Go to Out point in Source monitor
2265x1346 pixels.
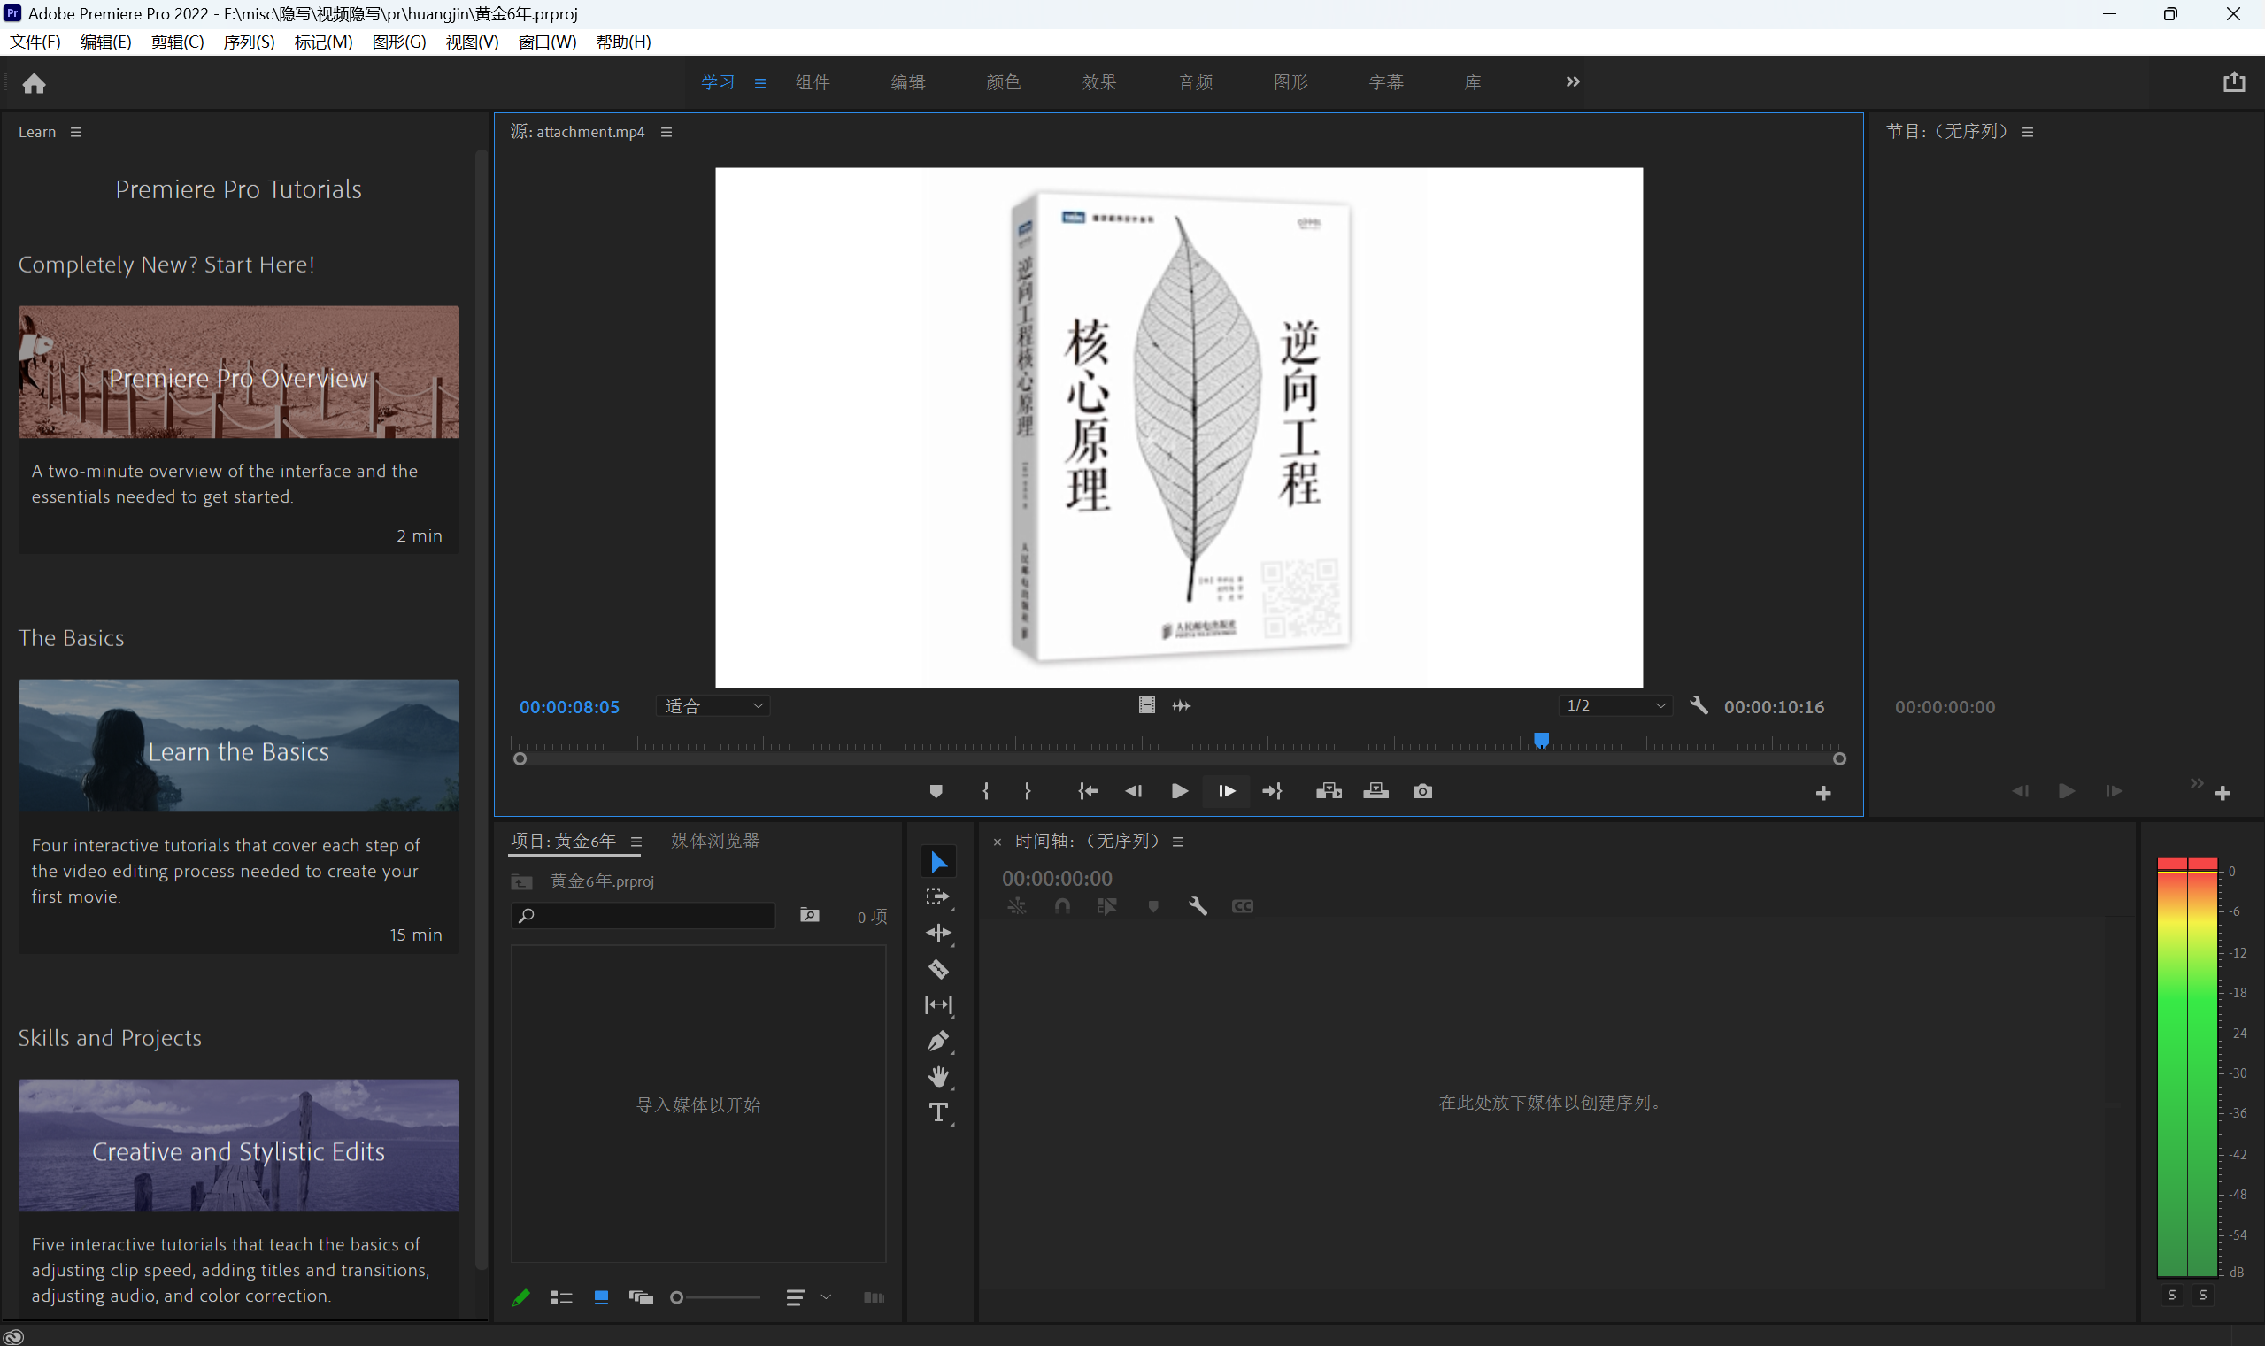tap(1272, 792)
